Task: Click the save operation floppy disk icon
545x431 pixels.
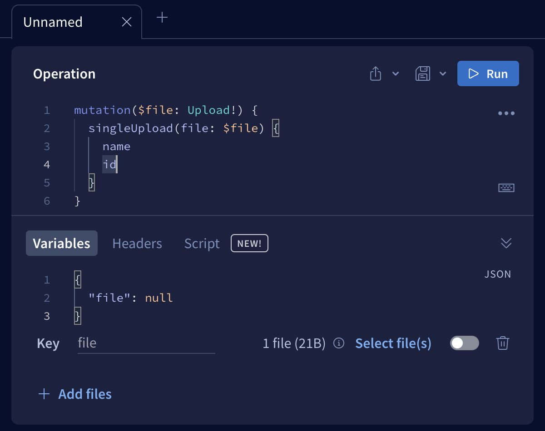Action: pos(422,73)
